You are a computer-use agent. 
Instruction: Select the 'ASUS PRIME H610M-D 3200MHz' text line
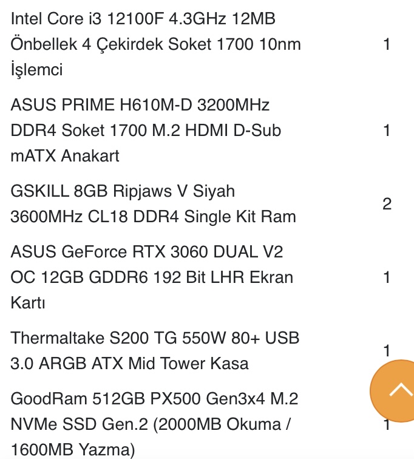[x=140, y=105]
